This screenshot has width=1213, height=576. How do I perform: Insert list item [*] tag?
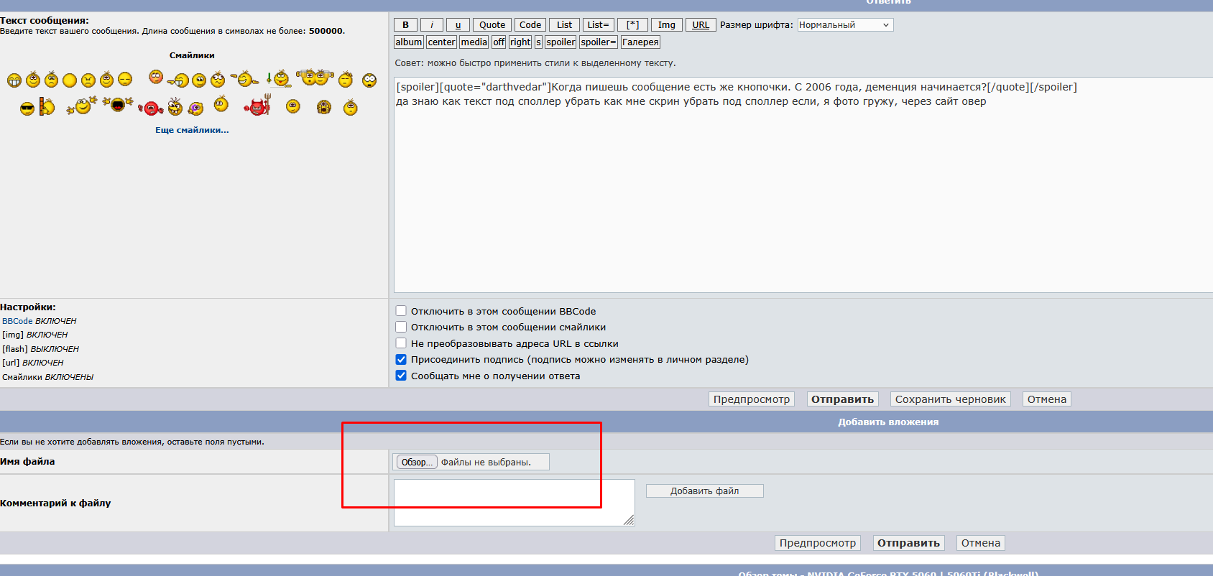click(632, 25)
